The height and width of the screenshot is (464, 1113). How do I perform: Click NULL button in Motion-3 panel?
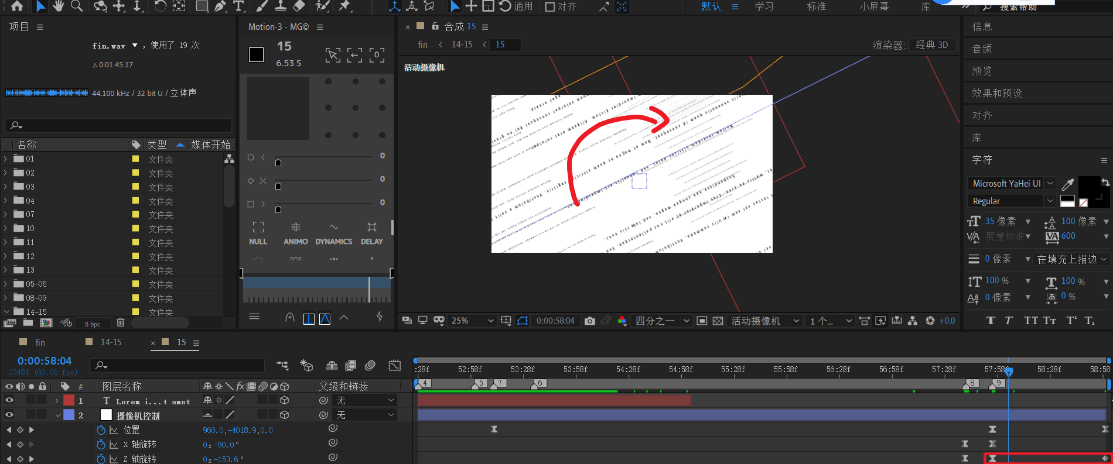tap(258, 233)
